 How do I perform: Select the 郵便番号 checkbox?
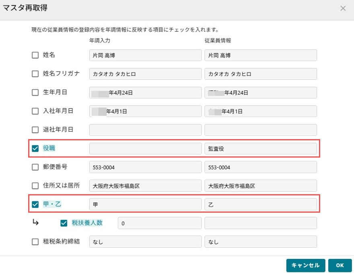[35, 167]
